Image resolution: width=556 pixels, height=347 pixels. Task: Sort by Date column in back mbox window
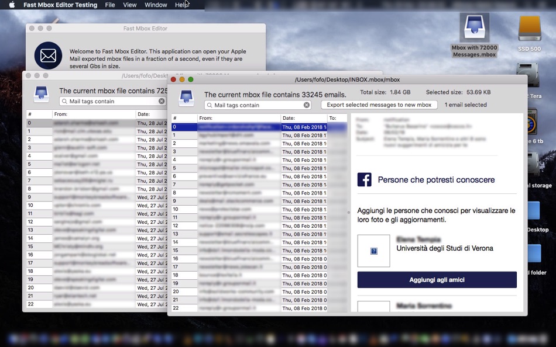tap(152, 114)
